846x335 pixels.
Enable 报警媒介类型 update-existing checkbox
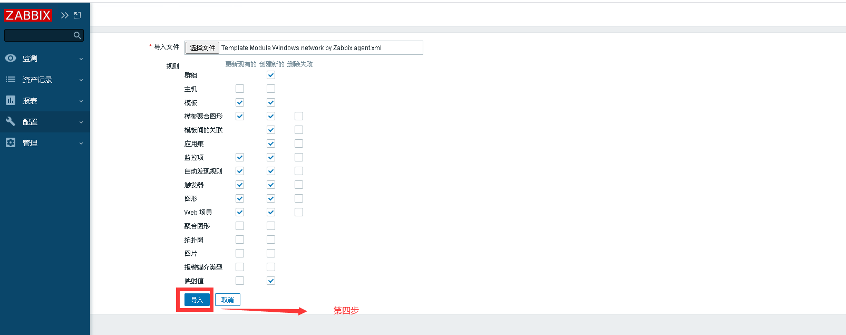[x=240, y=267]
